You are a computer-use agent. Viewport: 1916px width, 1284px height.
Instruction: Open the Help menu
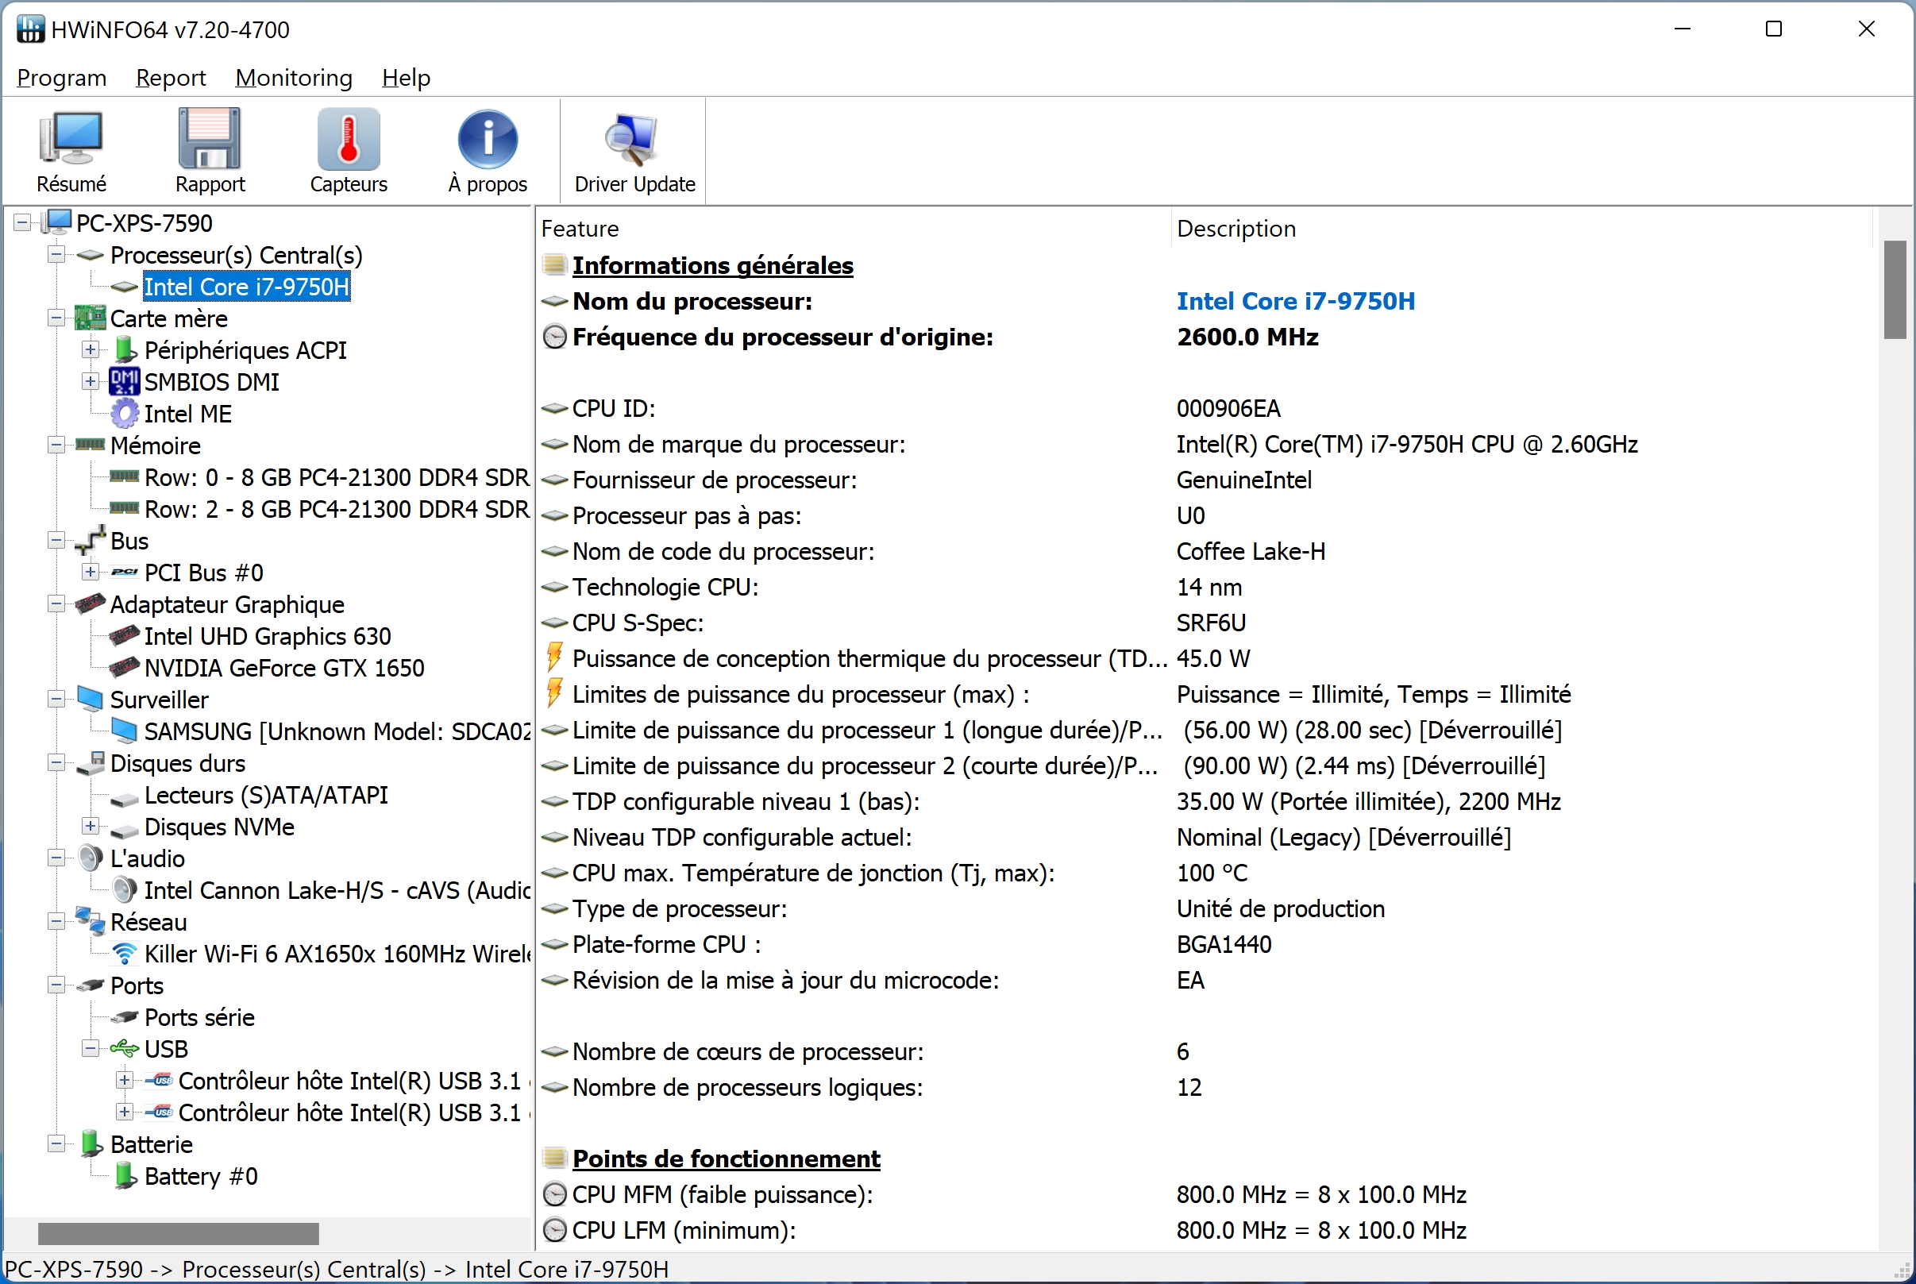tap(406, 78)
